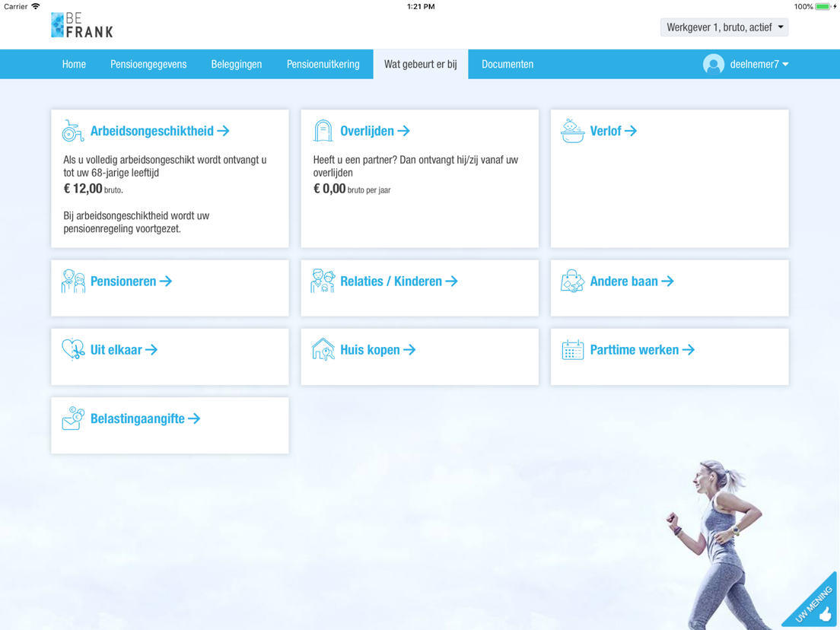Viewport: 840px width, 630px height.
Task: Click the family icon for Relaties / Kinderen
Action: point(323,282)
